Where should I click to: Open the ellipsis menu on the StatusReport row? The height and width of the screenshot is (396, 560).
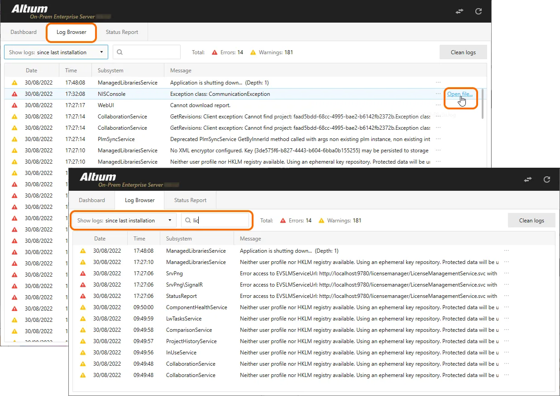point(506,296)
